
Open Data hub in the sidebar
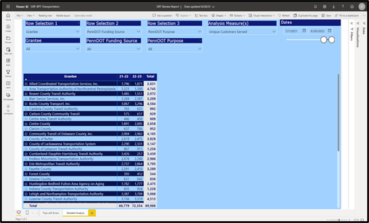click(8, 51)
